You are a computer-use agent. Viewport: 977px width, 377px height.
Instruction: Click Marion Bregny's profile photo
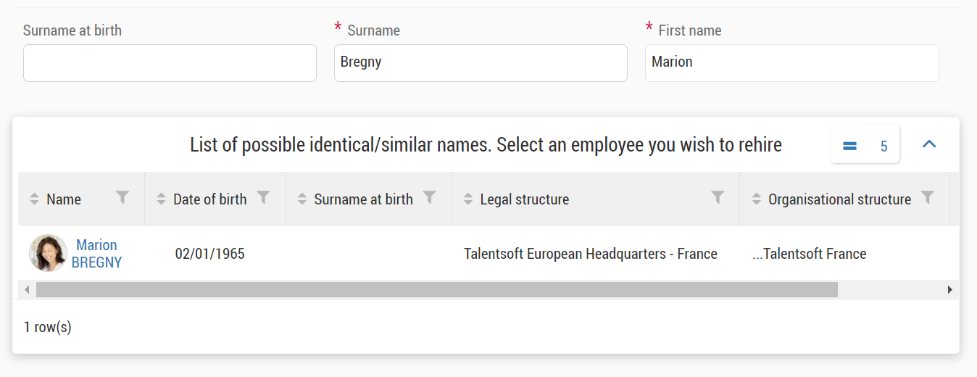[x=48, y=253]
